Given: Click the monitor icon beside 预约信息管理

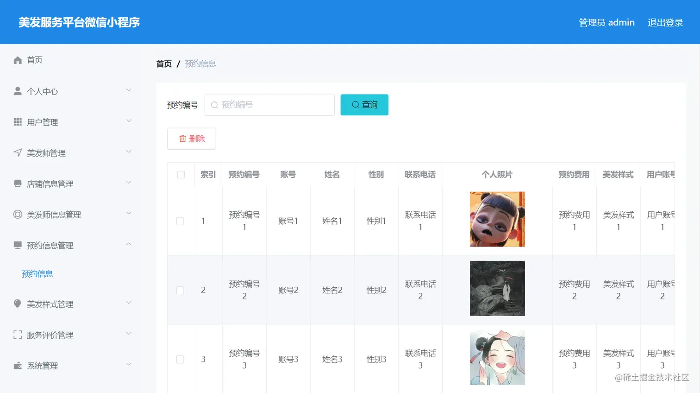Looking at the screenshot, I should tap(18, 245).
